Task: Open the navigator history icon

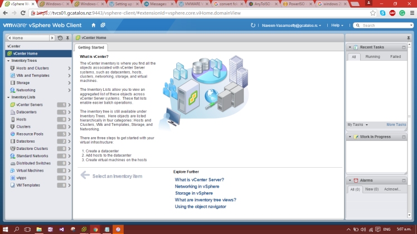Action: tap(60, 38)
